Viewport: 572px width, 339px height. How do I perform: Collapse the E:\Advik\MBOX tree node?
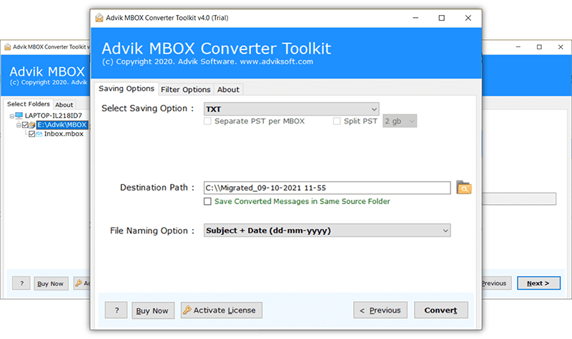19,126
